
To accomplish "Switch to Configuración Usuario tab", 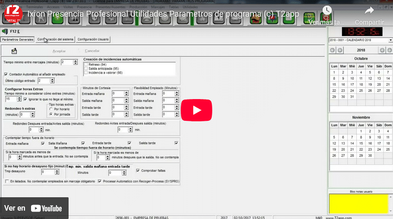I will (x=93, y=39).
